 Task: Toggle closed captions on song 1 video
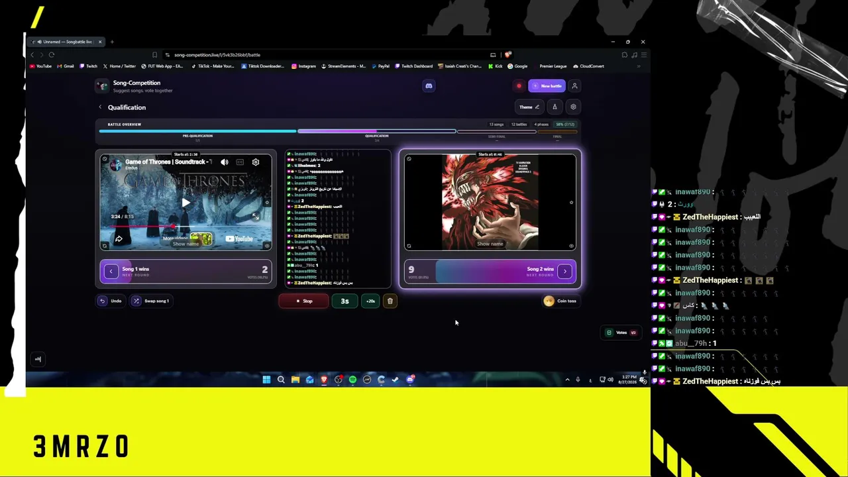click(x=240, y=162)
